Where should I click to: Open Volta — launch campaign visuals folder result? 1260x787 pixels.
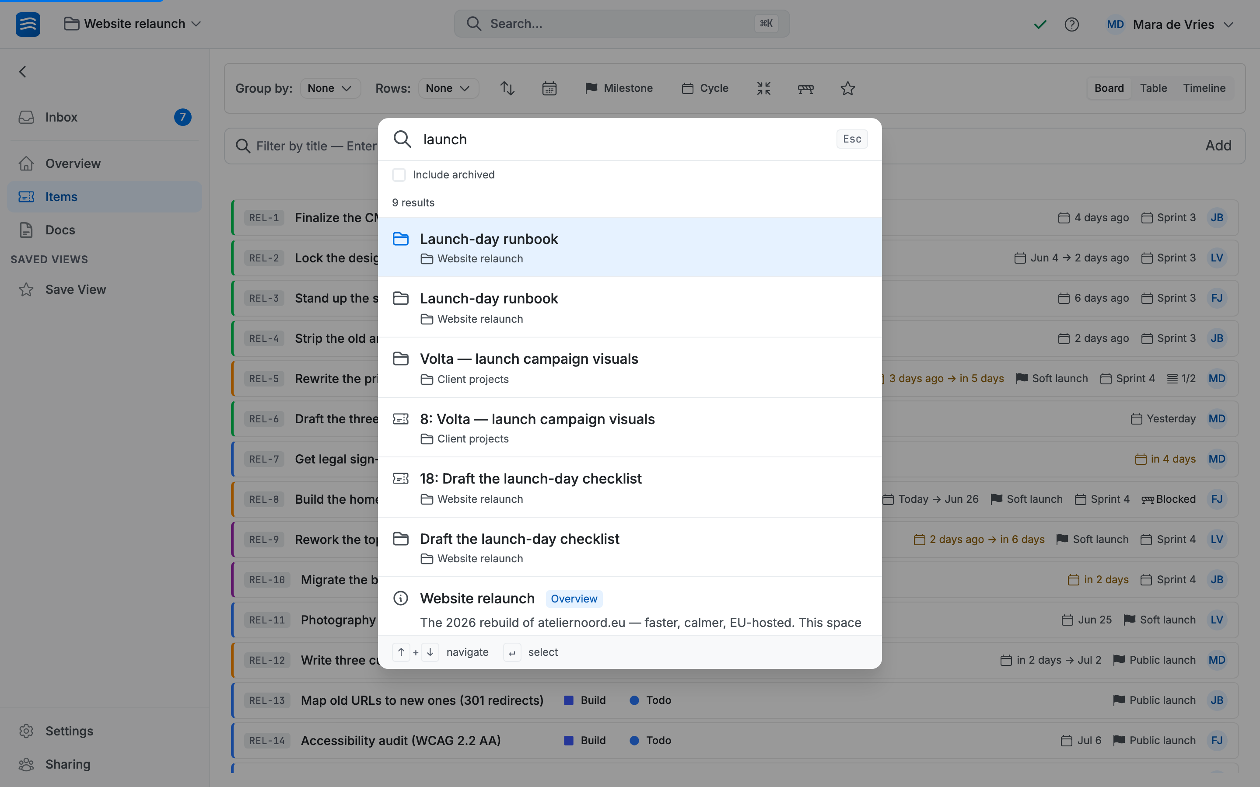(630, 367)
